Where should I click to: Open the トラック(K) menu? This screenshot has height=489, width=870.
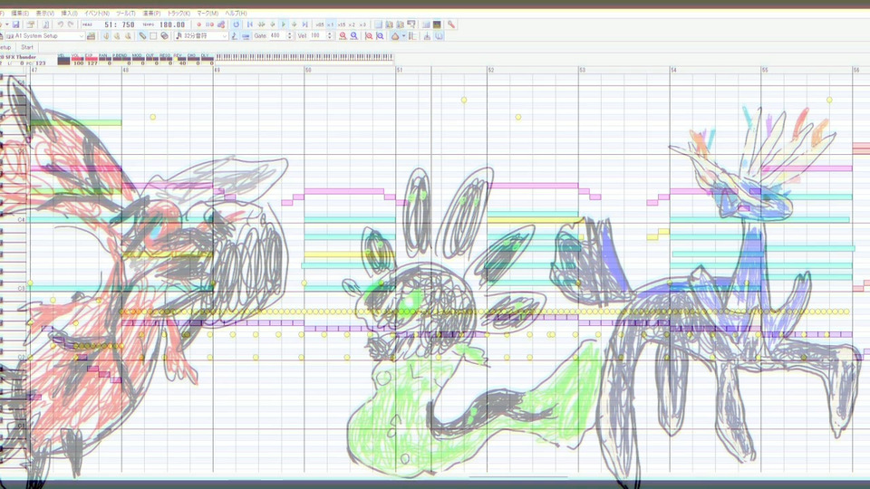179,14
